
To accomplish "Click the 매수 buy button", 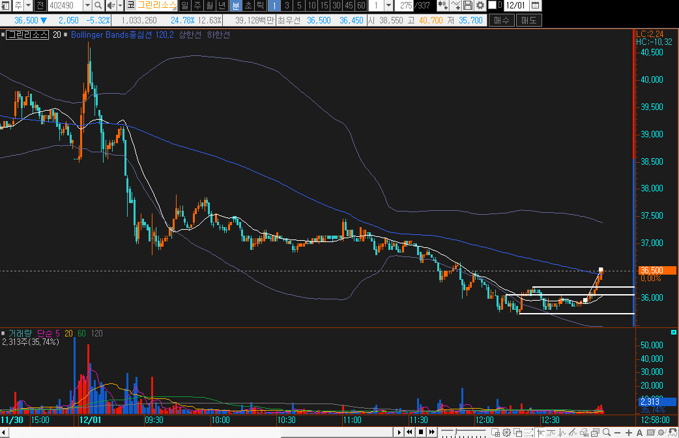I will click(502, 20).
